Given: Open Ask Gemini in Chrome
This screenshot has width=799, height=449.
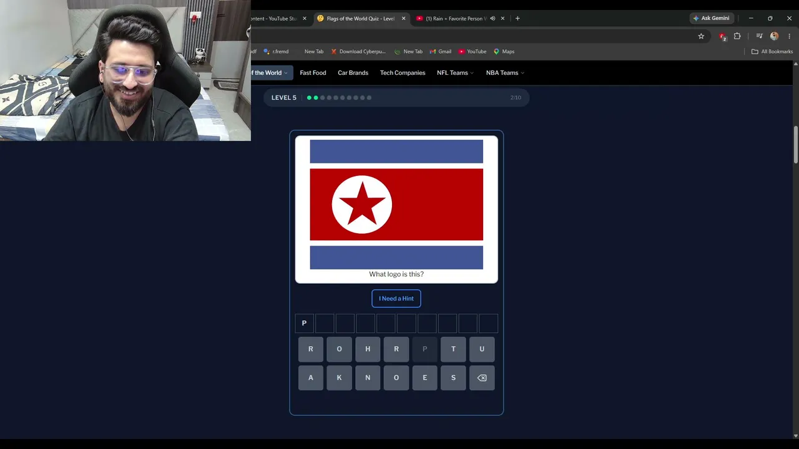Looking at the screenshot, I should click(x=711, y=18).
